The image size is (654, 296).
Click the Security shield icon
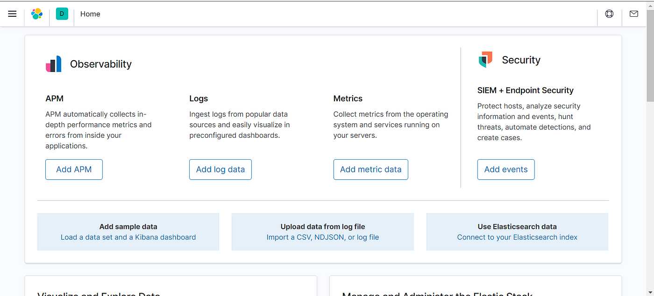pos(486,60)
